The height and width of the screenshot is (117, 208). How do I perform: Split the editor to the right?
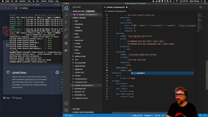201,7
